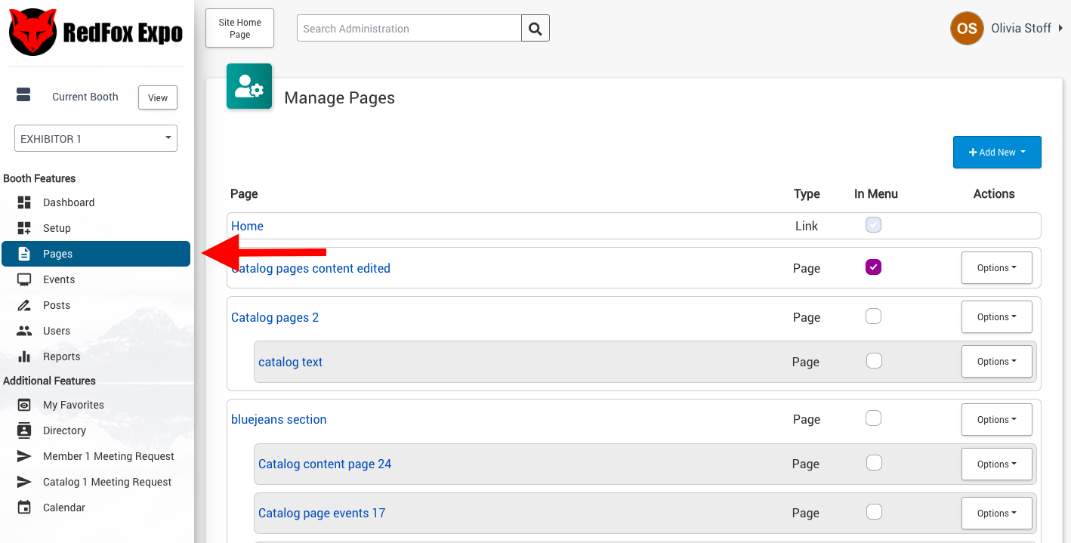Click the Setup icon in sidebar
Screen dimensions: 1071x543
click(x=24, y=228)
